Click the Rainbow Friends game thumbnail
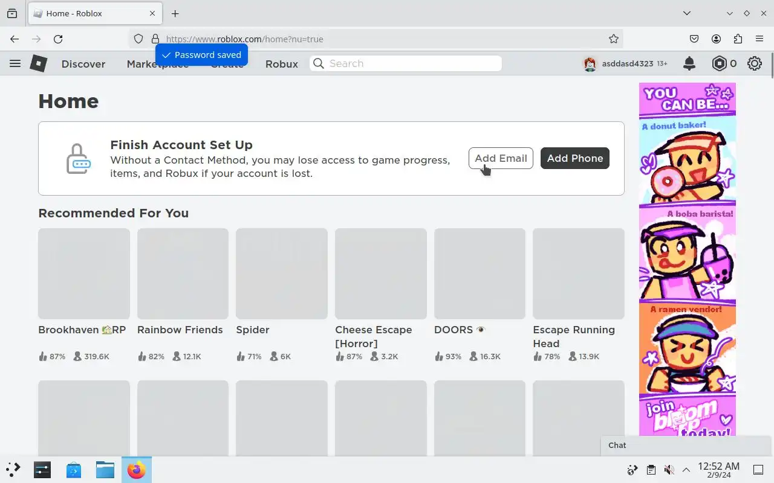 click(x=183, y=273)
